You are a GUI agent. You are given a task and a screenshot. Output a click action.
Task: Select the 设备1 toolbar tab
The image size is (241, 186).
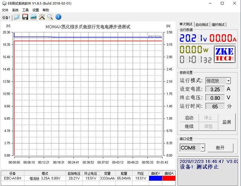(6, 18)
